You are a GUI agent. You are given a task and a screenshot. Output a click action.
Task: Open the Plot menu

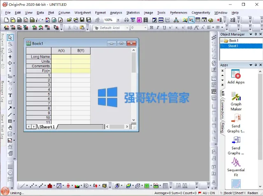(51, 13)
